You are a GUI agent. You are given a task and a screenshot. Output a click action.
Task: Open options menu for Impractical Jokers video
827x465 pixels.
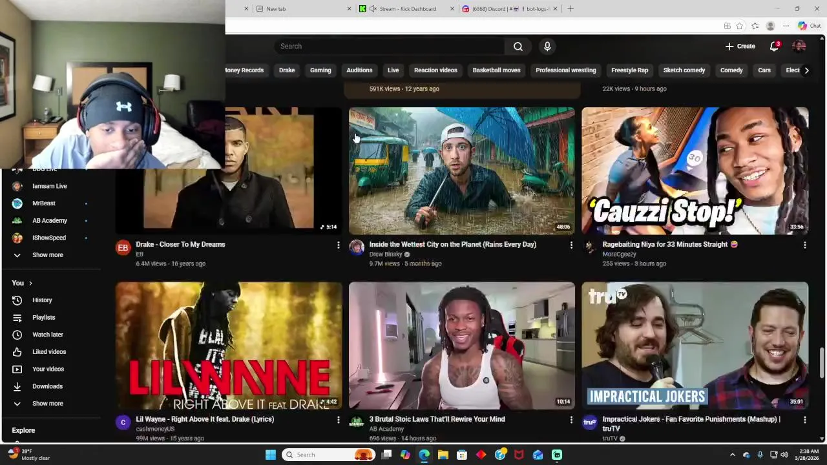tap(804, 420)
